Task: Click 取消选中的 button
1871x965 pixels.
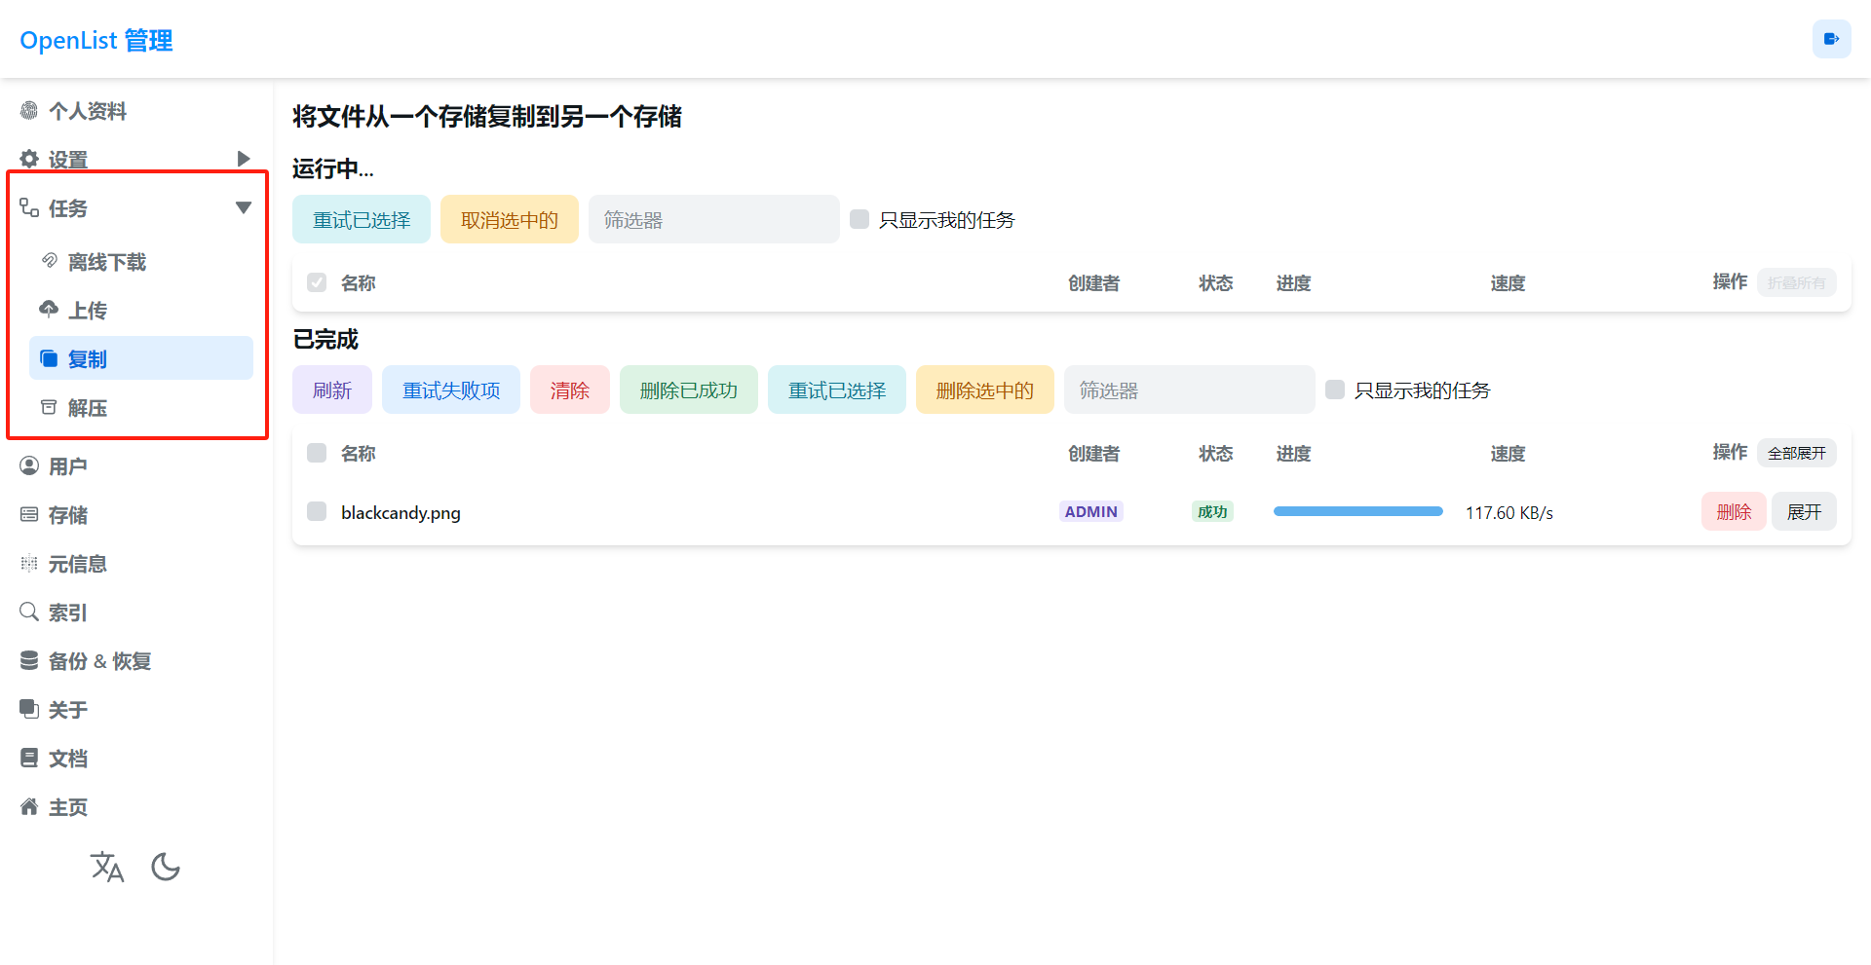Action: click(x=510, y=219)
